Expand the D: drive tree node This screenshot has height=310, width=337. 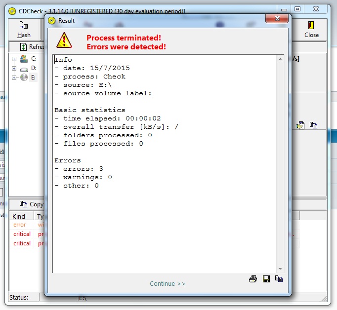(x=14, y=68)
